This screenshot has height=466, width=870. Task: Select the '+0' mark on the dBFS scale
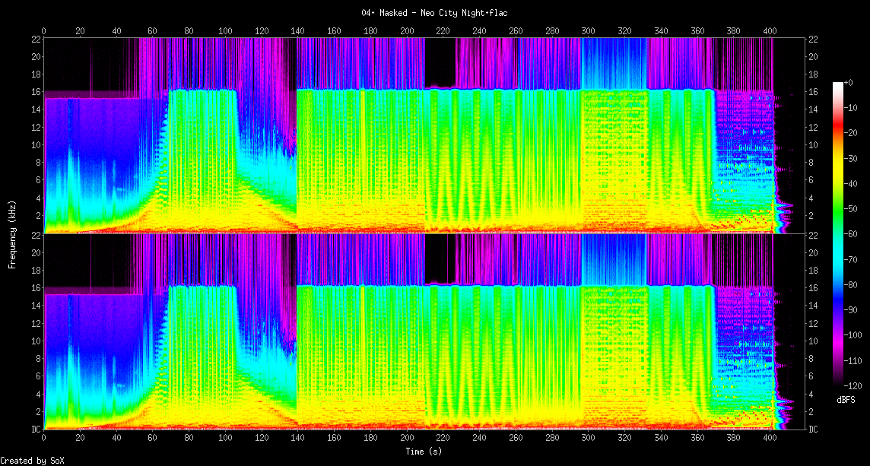848,82
